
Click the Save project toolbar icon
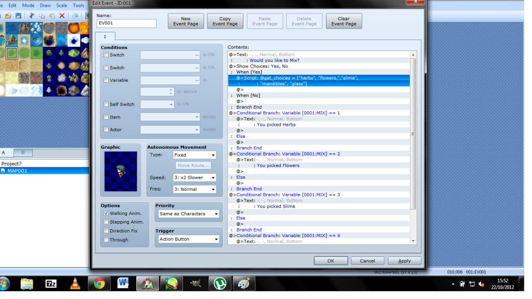pos(19,16)
